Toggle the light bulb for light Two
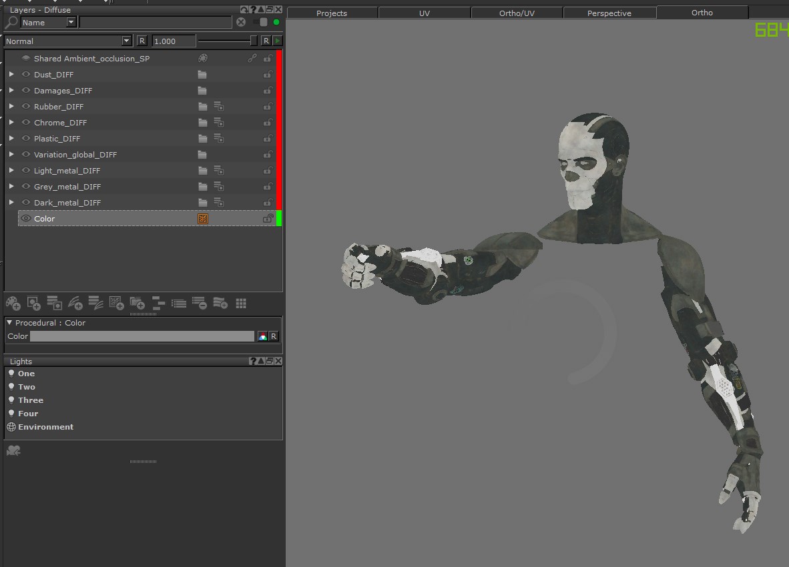Image resolution: width=789 pixels, height=567 pixels. pyautogui.click(x=11, y=387)
